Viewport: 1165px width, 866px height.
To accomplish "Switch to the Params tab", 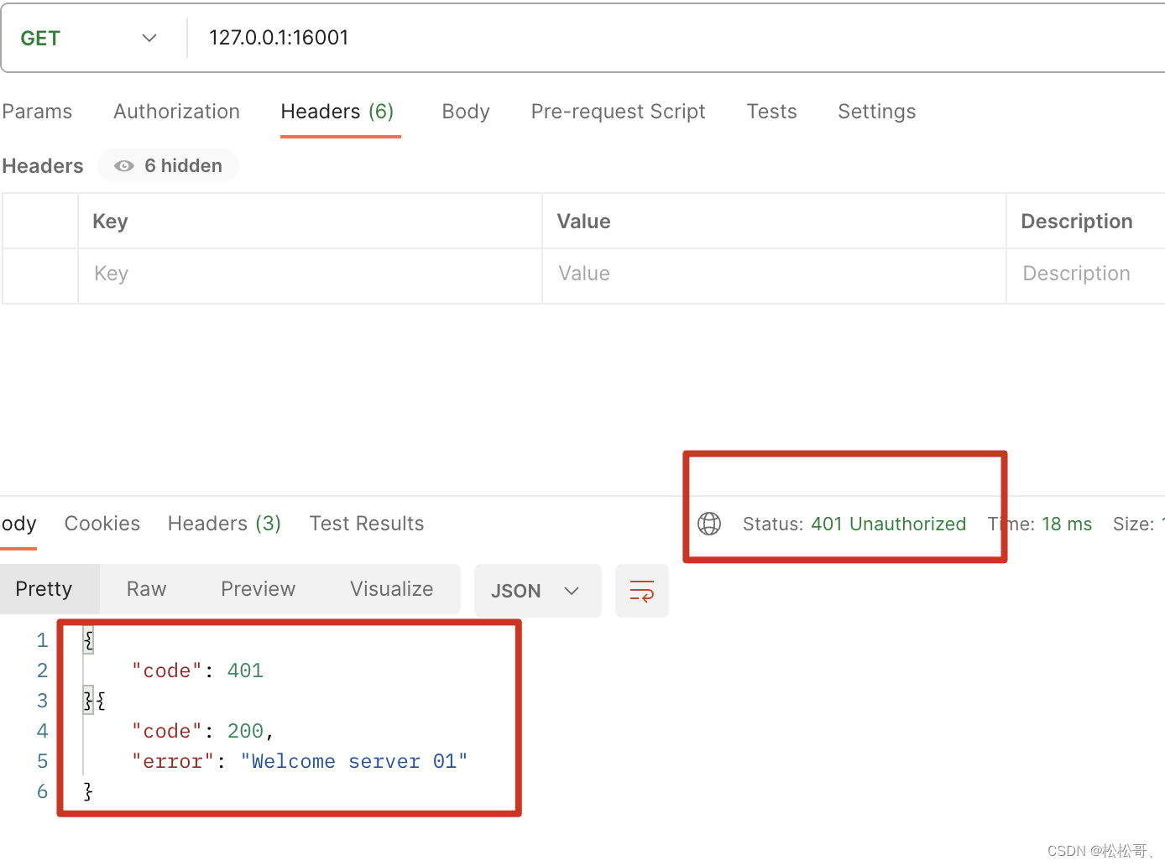I will tap(37, 112).
